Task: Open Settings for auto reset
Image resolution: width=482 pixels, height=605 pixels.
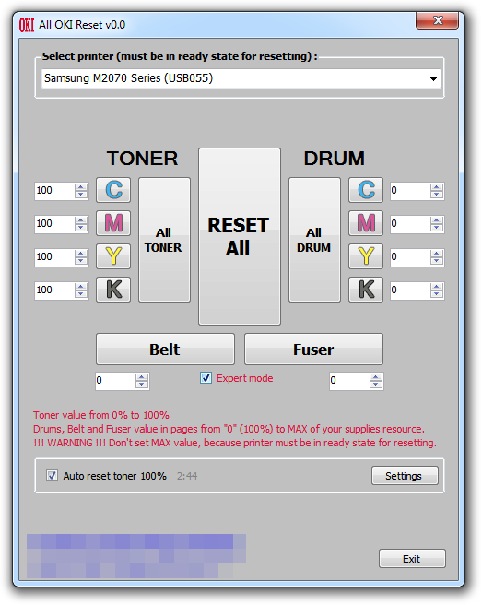Action: (405, 475)
